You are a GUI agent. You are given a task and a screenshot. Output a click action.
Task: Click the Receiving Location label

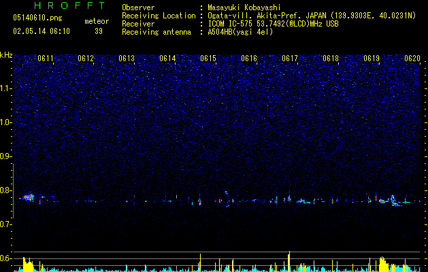click(159, 16)
